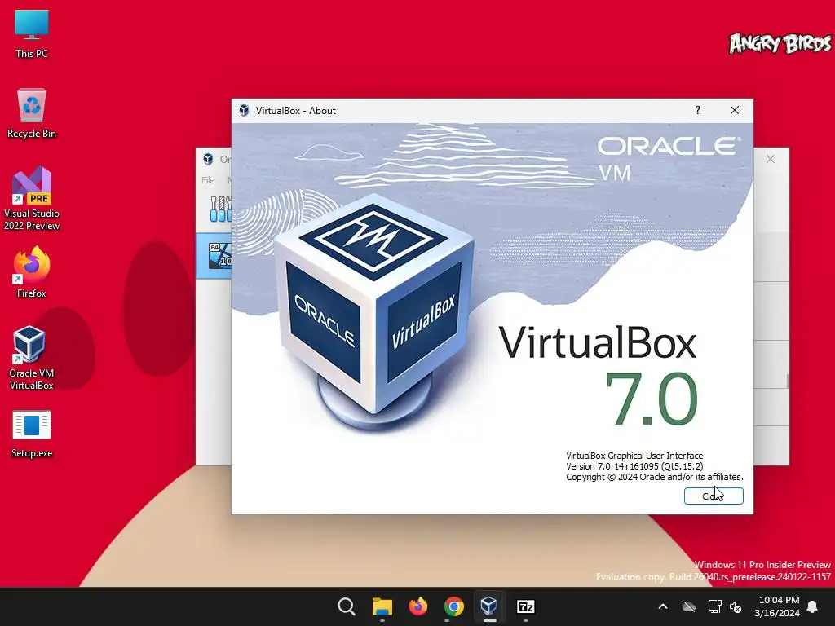Close the VirtualBox About dialog via X
The image size is (835, 626).
pyautogui.click(x=735, y=110)
